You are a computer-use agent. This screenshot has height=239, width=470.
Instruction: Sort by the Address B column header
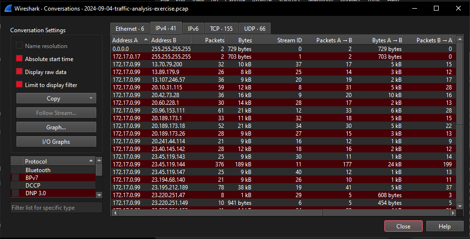coord(170,40)
